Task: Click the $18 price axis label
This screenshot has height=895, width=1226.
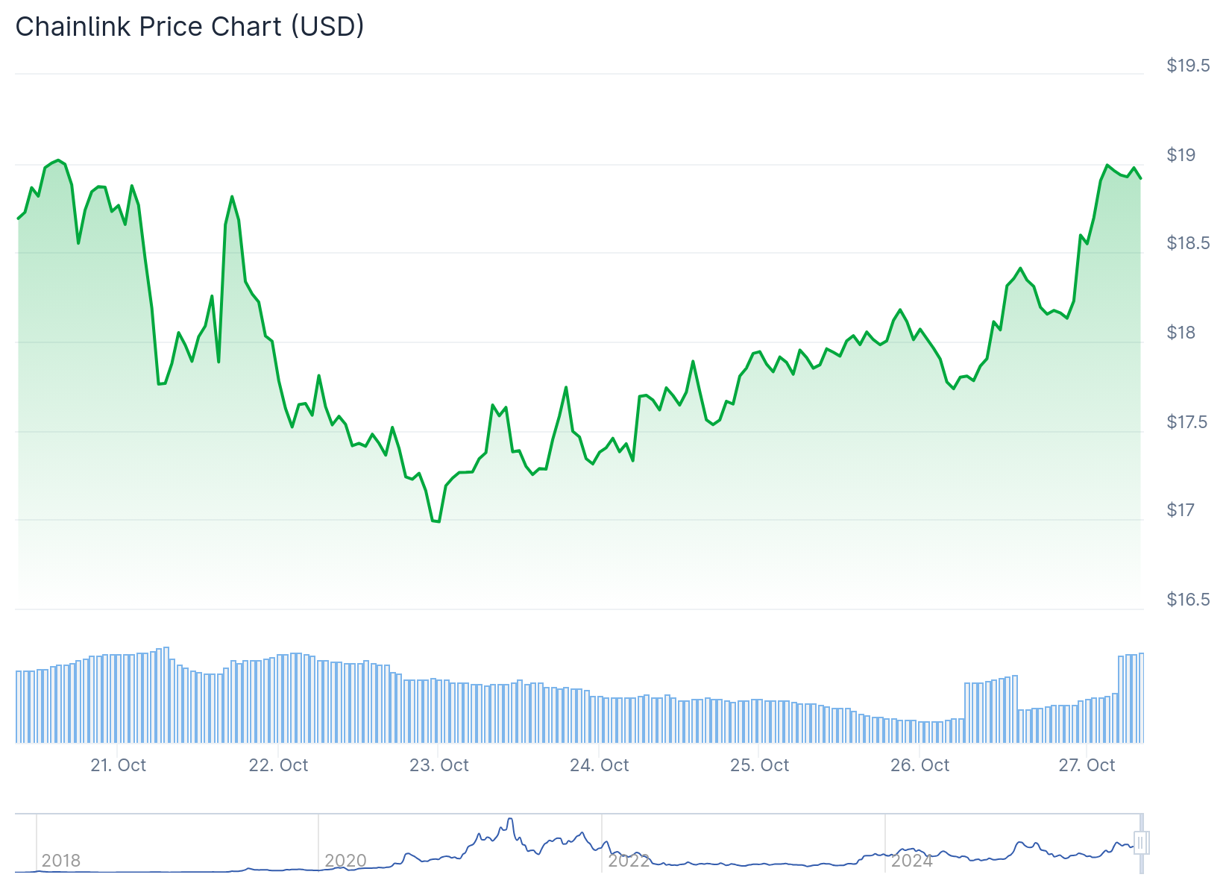Action: (x=1181, y=333)
